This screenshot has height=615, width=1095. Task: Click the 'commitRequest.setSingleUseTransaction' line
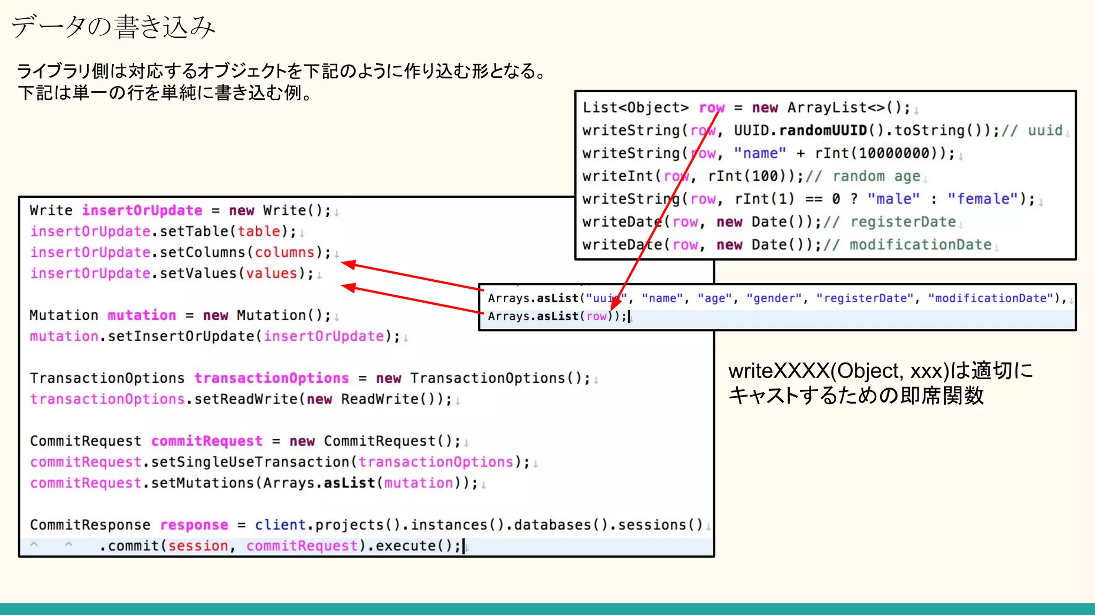280,462
